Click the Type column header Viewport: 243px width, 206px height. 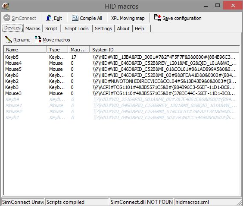[57, 50]
